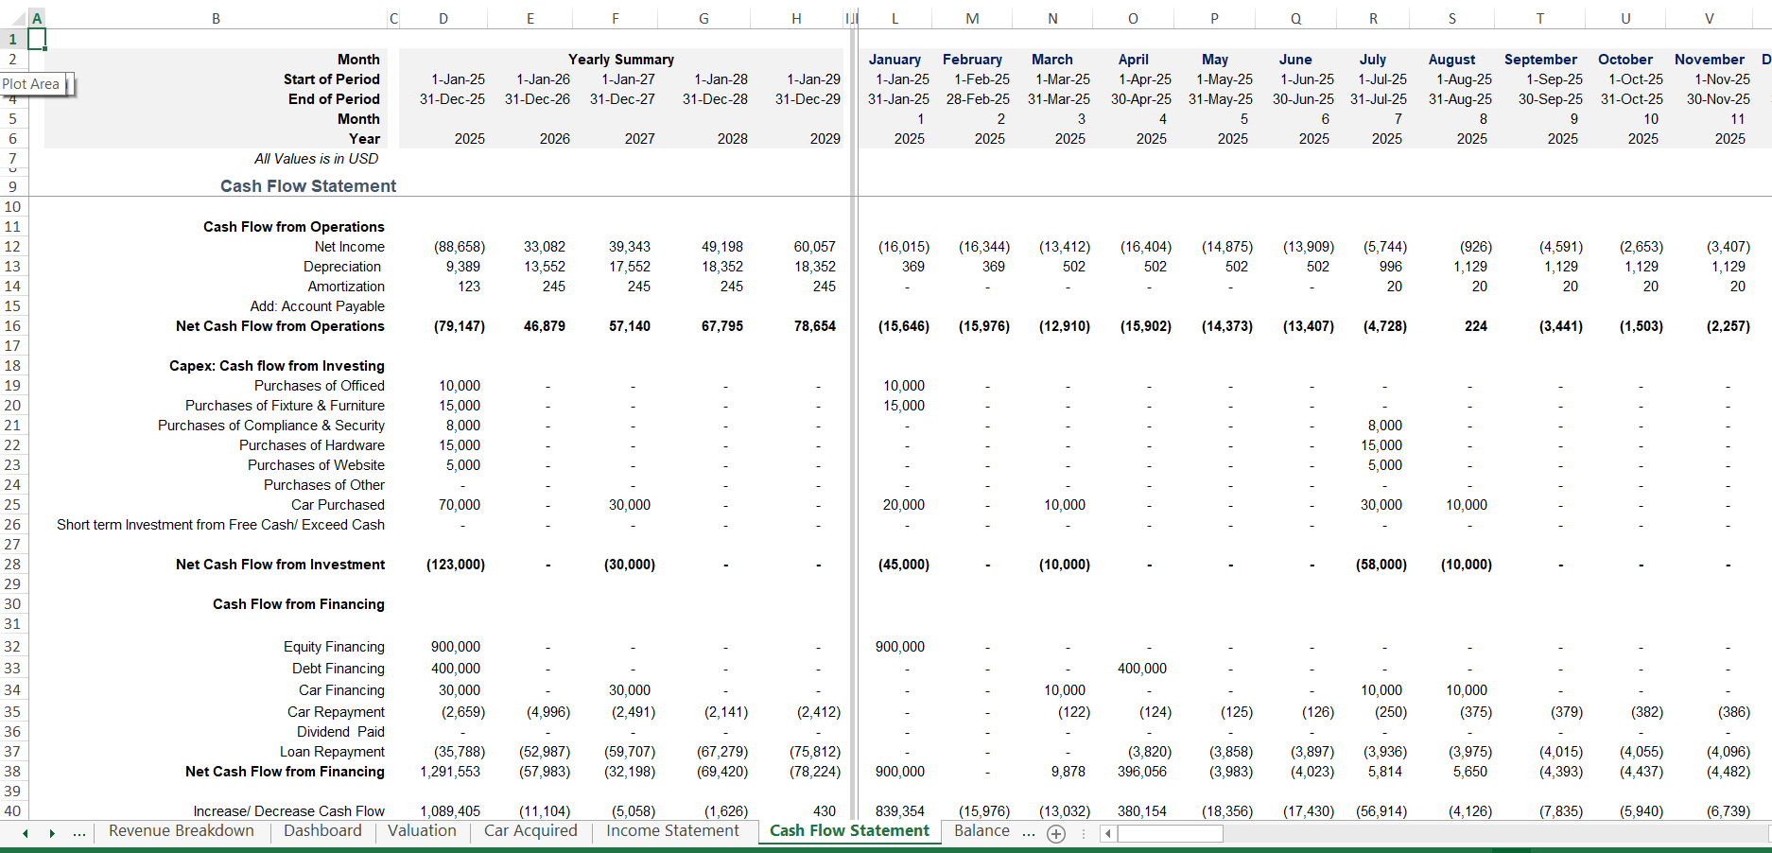Click the Cash Flow Statement title cell

click(x=308, y=186)
